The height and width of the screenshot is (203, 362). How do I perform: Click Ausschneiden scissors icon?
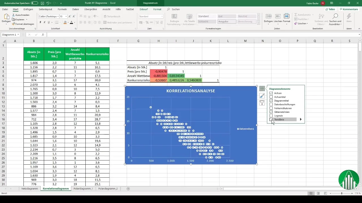pos(14,15)
